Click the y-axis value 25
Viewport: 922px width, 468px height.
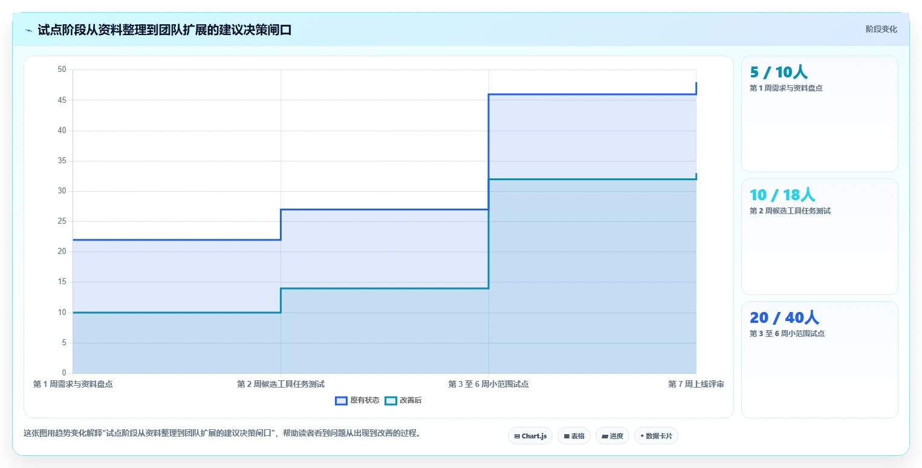pos(62,221)
